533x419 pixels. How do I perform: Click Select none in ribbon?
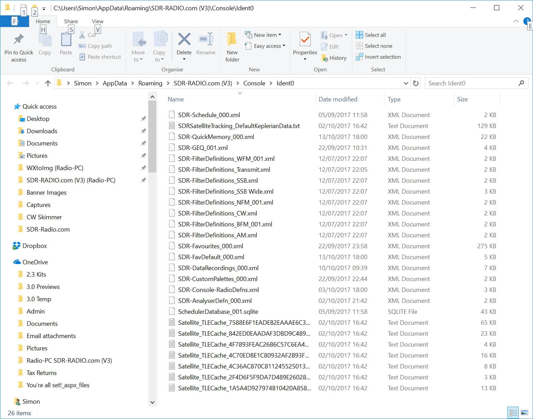(374, 46)
